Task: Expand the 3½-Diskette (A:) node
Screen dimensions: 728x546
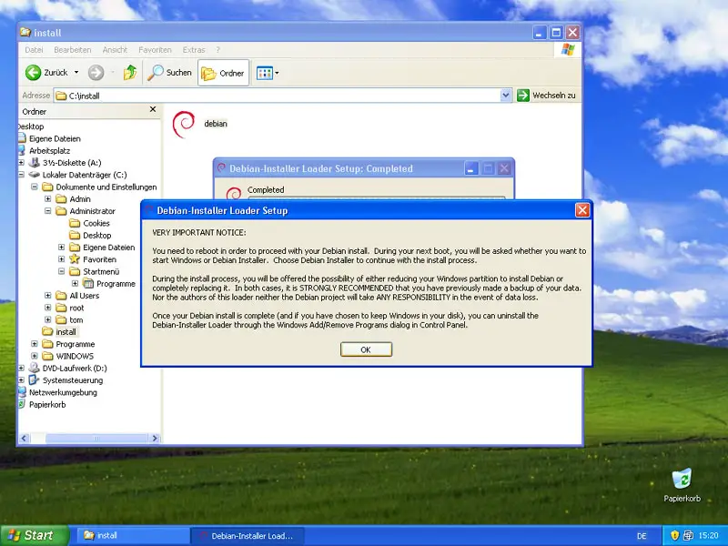Action: click(x=21, y=163)
